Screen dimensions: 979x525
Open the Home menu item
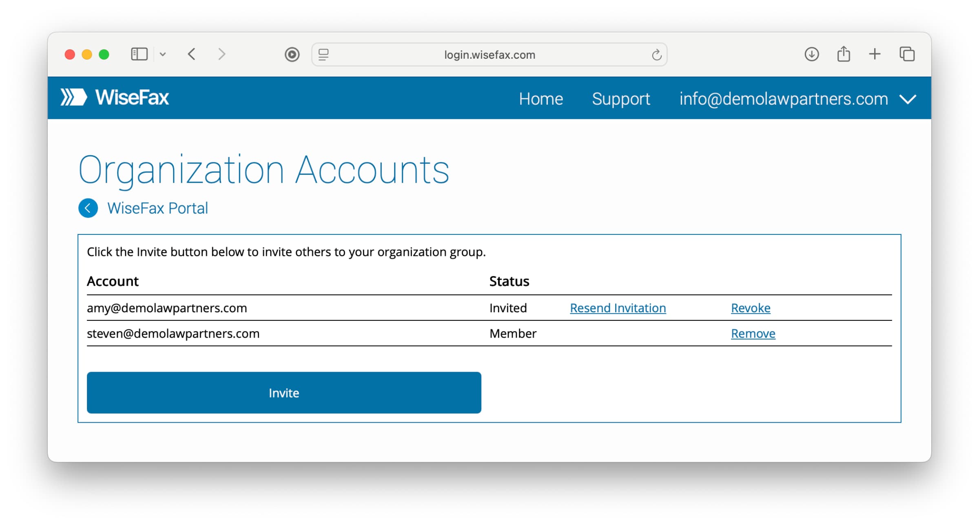[541, 99]
